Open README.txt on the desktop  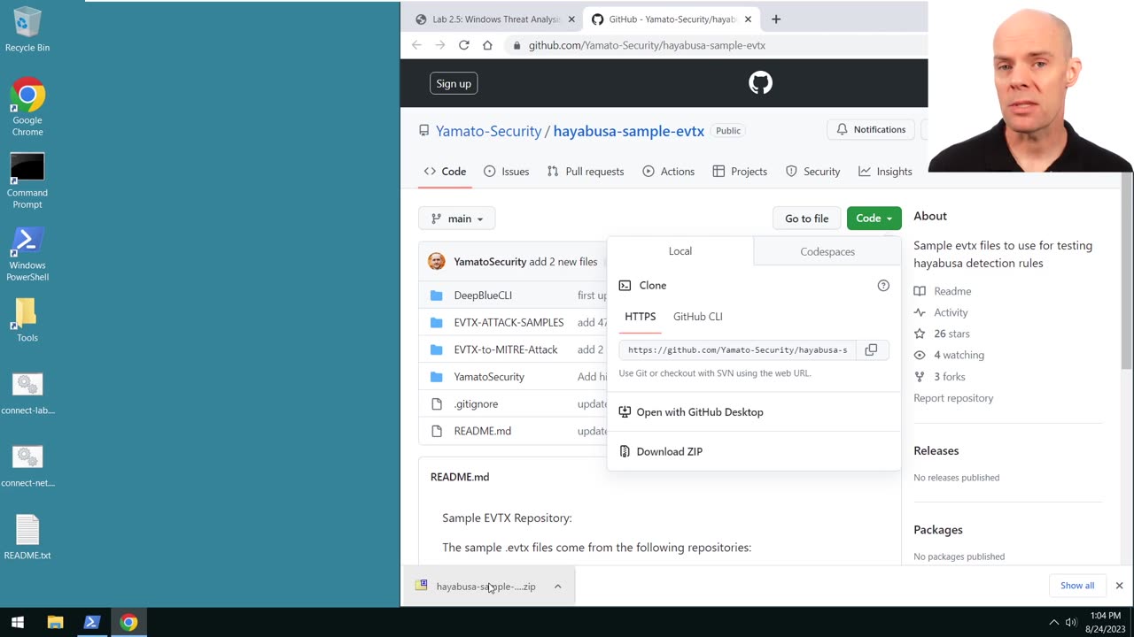click(x=27, y=538)
